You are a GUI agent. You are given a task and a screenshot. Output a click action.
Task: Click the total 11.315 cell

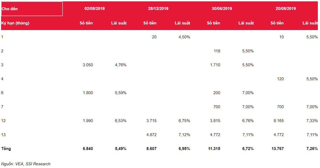pos(214,149)
